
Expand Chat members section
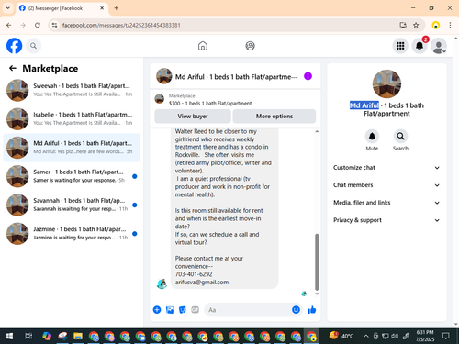point(386,185)
